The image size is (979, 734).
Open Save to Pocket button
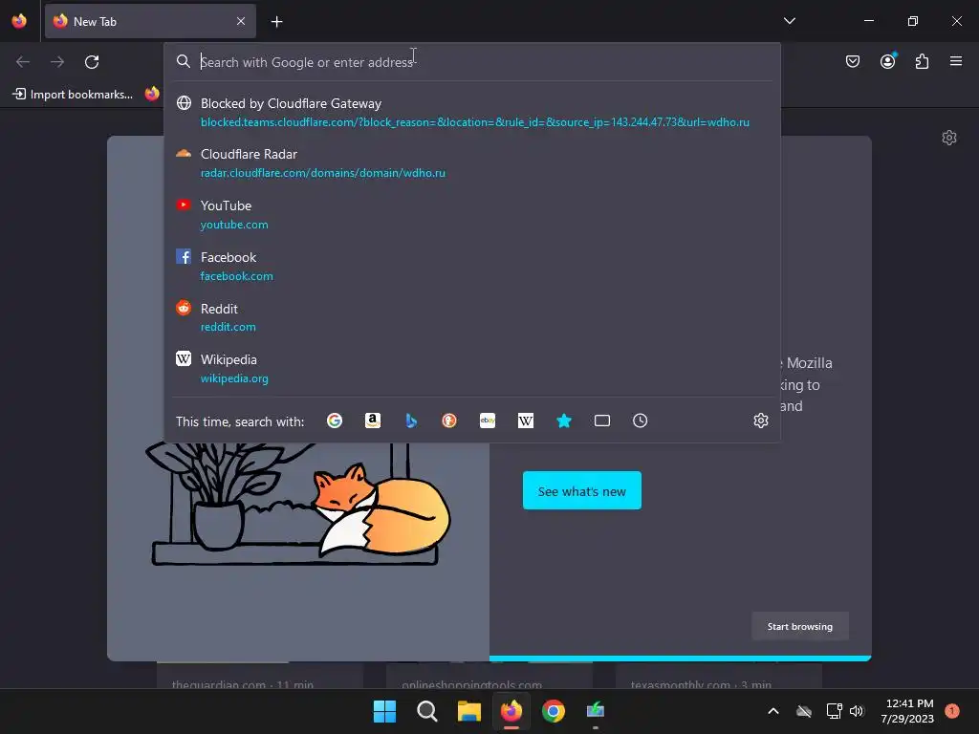coord(853,61)
